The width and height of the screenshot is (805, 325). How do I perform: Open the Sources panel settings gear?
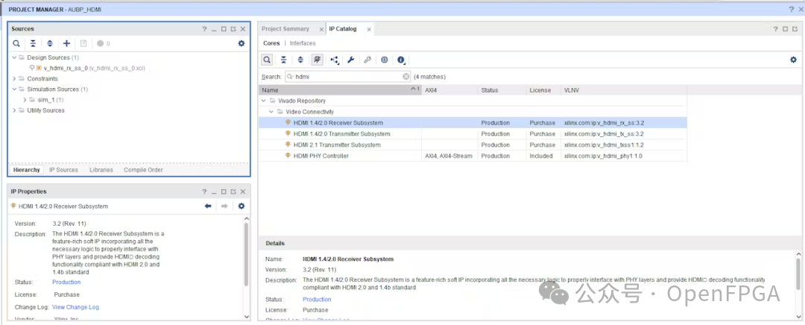pos(241,43)
